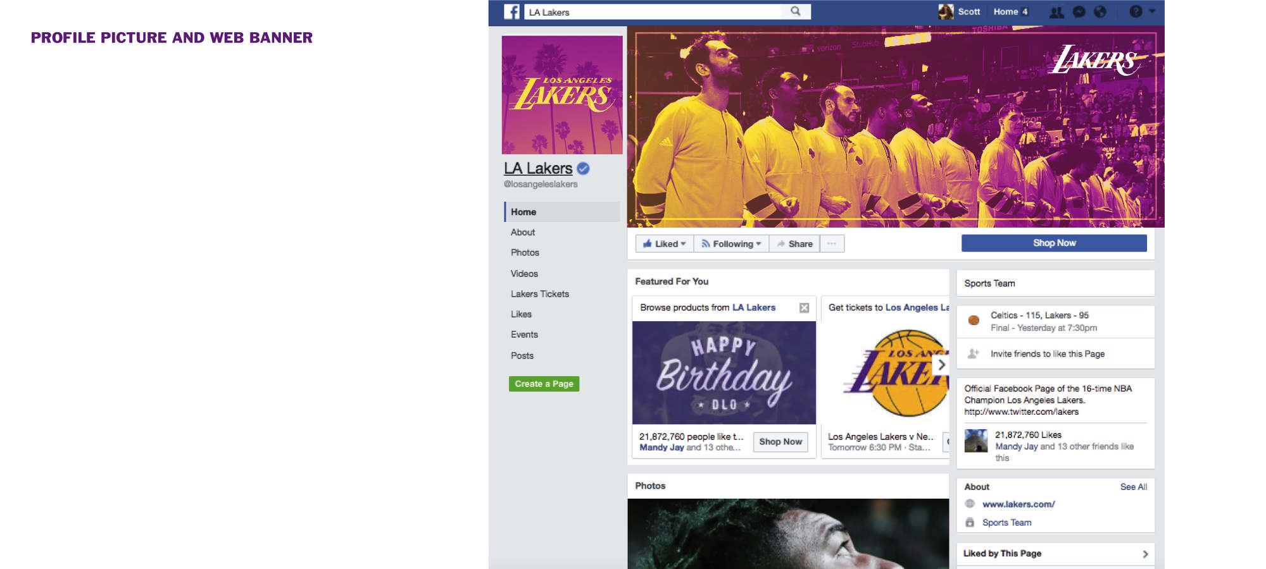The width and height of the screenshot is (1266, 569).
Task: Click the Sports Team link in About
Action: pos(1006,522)
